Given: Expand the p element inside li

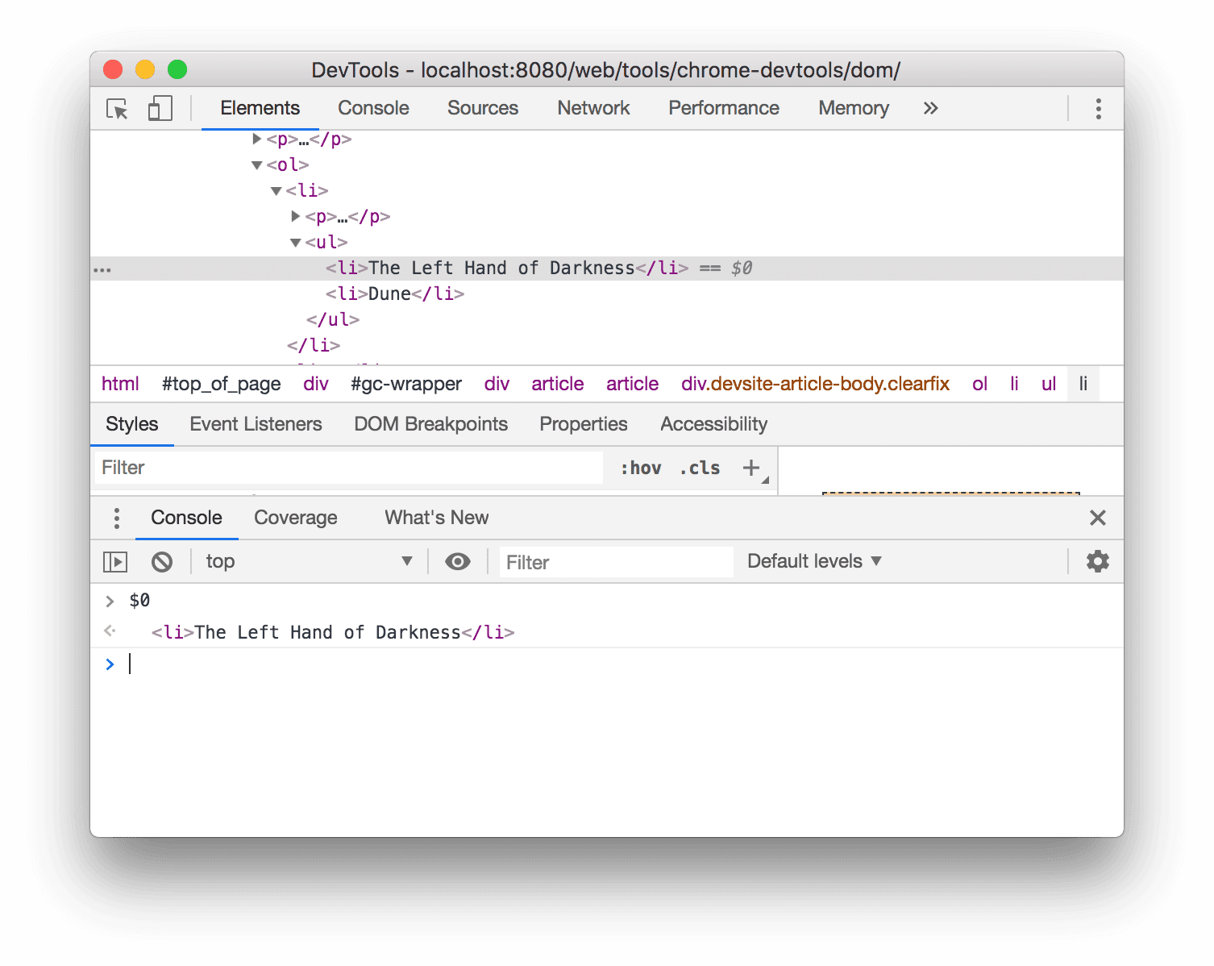Looking at the screenshot, I should click(x=295, y=216).
